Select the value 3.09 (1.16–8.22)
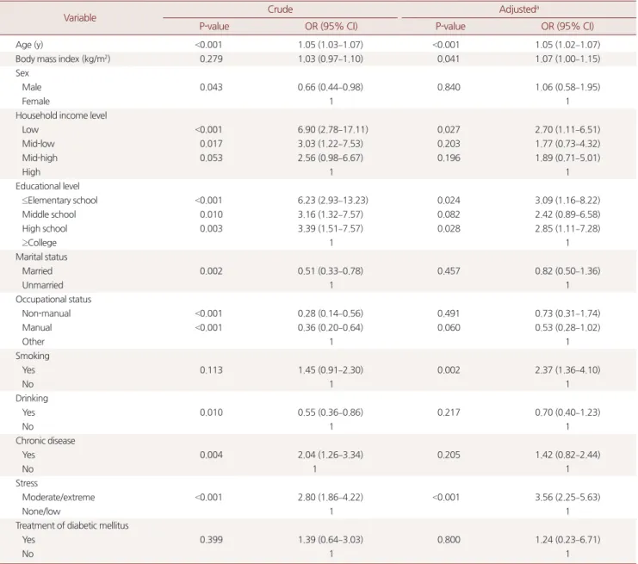 coord(567,201)
